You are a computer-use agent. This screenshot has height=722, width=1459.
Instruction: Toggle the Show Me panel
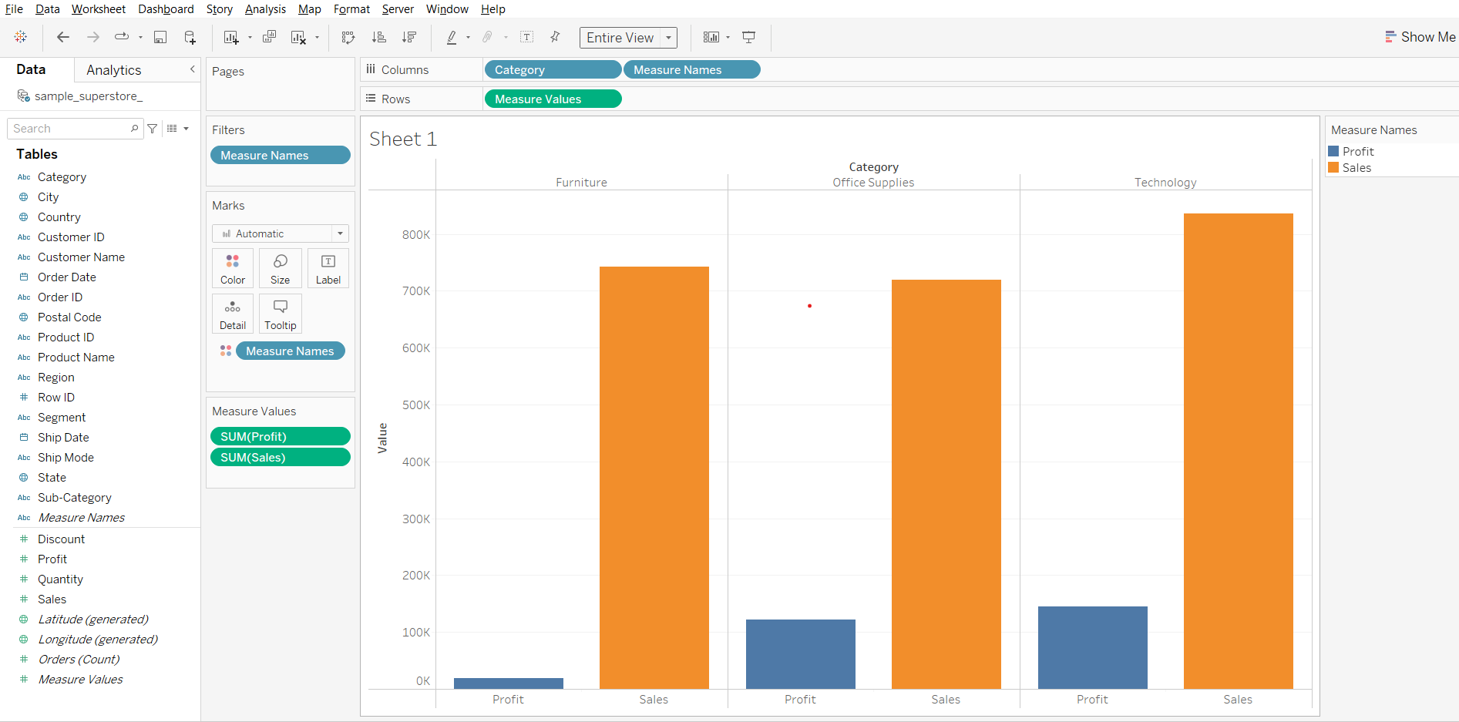1420,37
